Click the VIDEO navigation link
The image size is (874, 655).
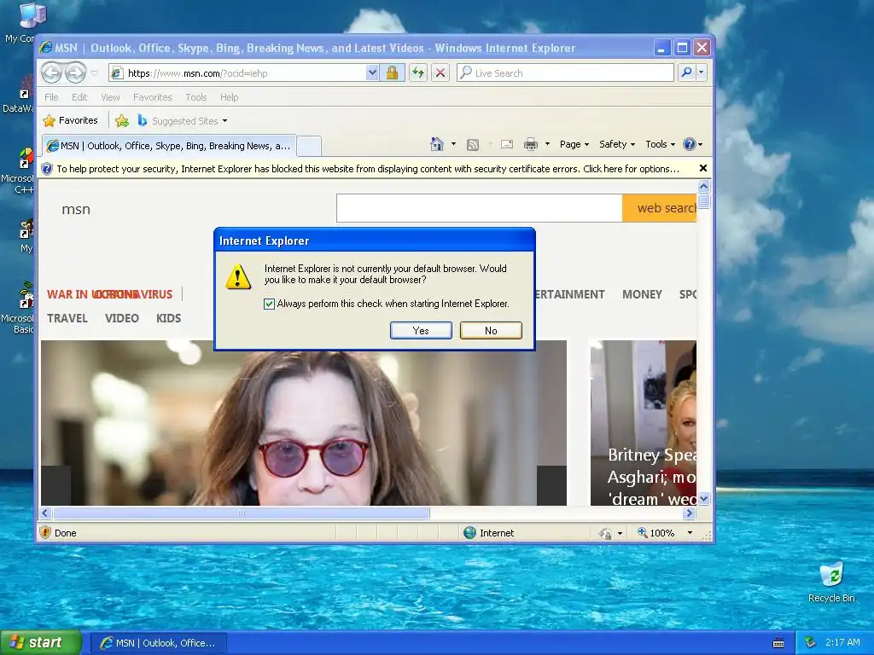point(121,318)
